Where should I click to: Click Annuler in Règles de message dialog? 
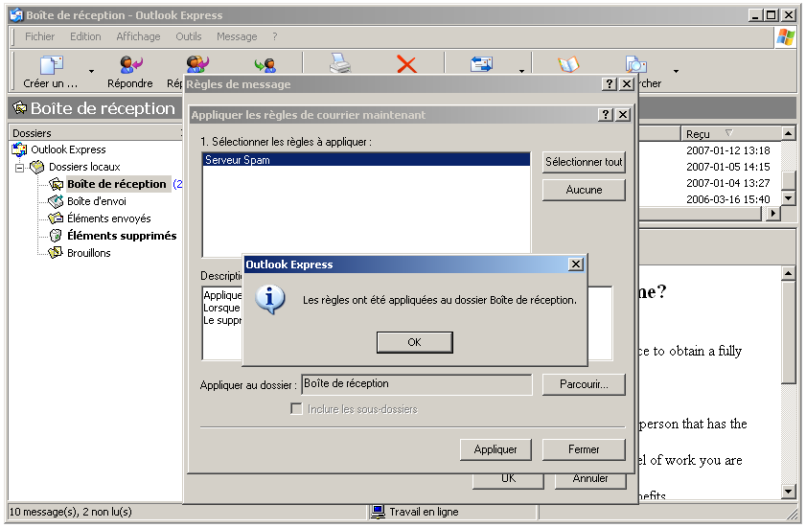[x=590, y=478]
